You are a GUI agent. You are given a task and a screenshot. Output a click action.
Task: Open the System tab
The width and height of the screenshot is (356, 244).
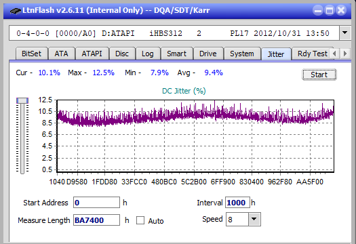(x=242, y=54)
